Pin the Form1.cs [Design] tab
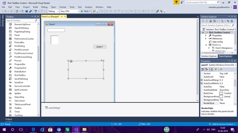The width and height of the screenshot is (238, 133). tap(62, 16)
